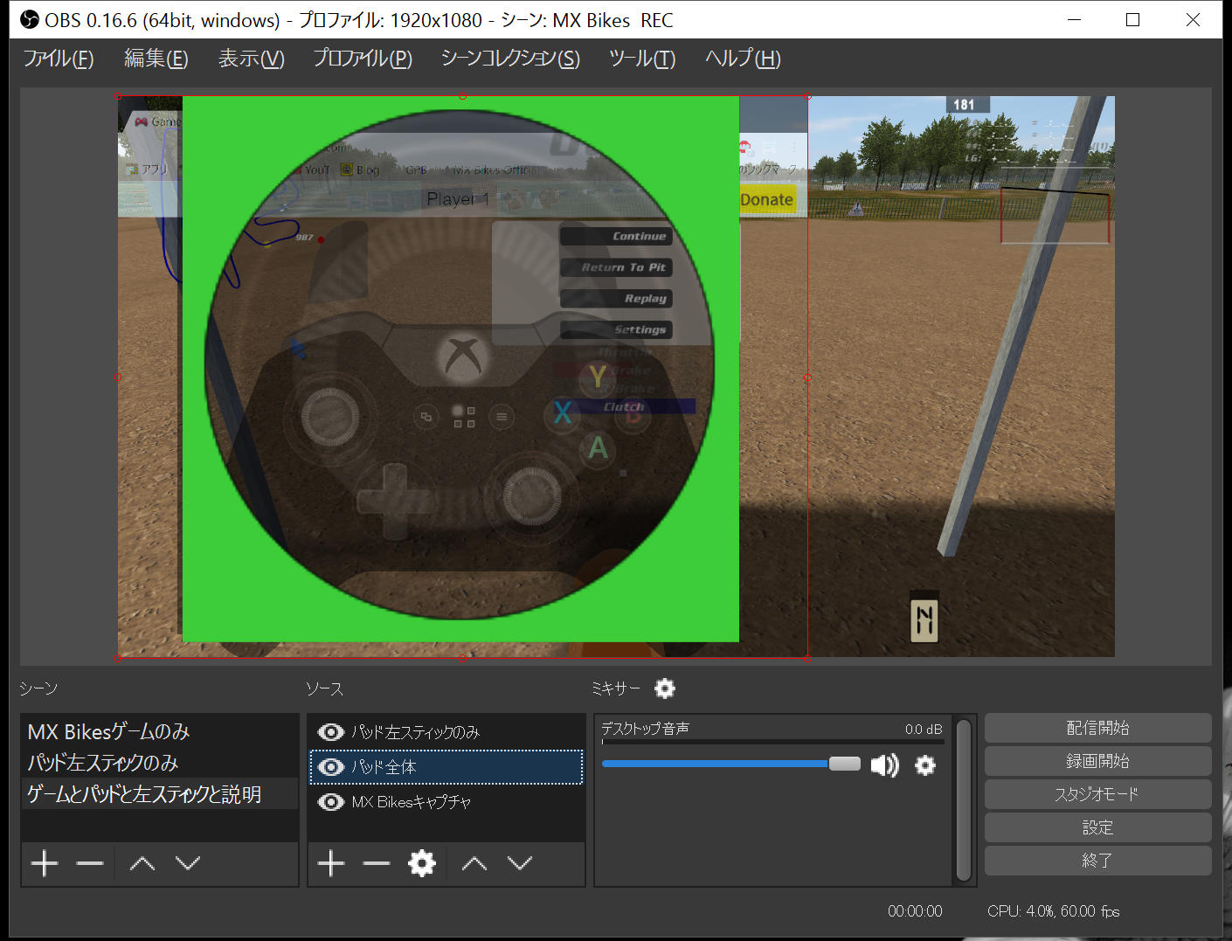This screenshot has width=1232, height=941.
Task: Open source properties gear icon
Action: (x=422, y=863)
